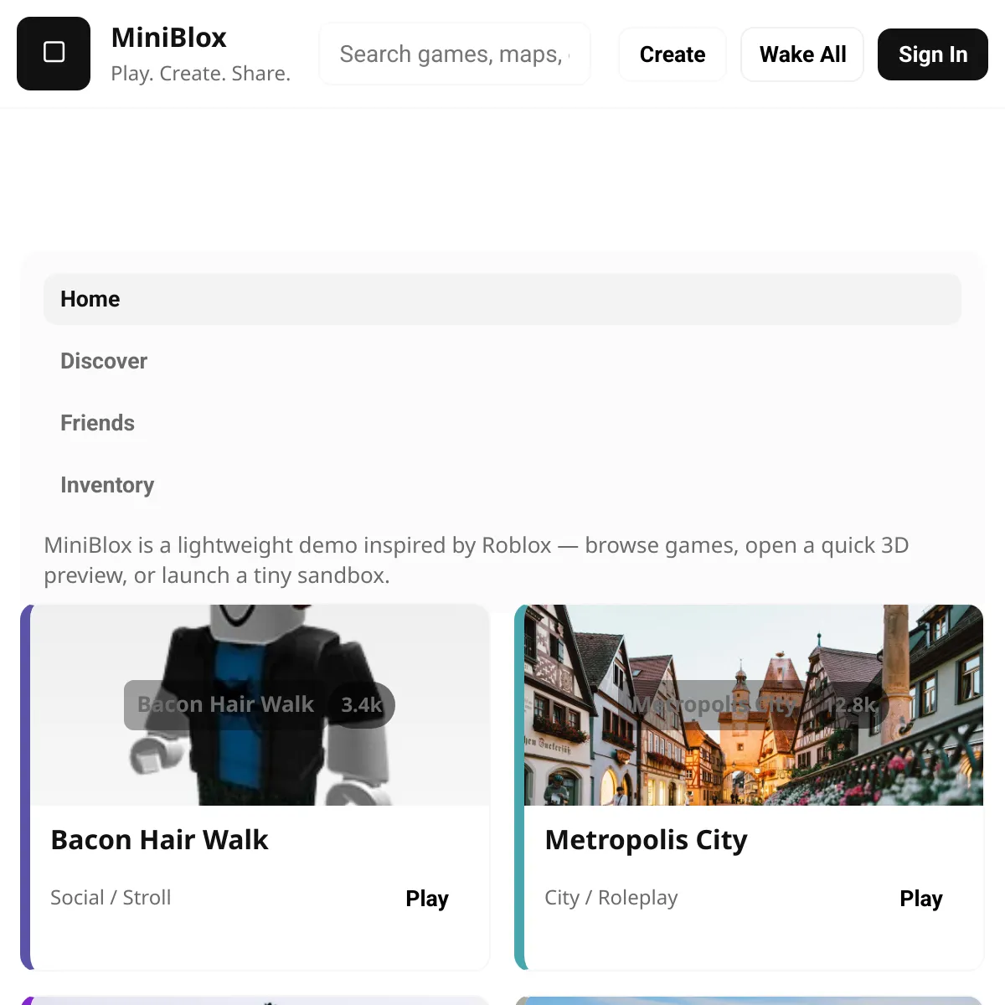Open the Sign In button
The height and width of the screenshot is (1005, 1005).
pyautogui.click(x=932, y=54)
